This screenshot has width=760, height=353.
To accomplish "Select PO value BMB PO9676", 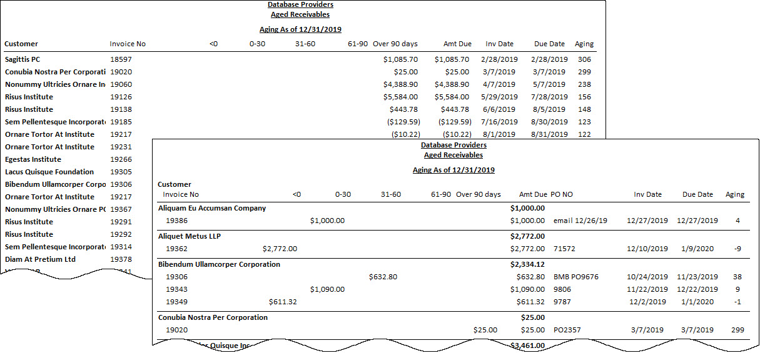I will [576, 277].
